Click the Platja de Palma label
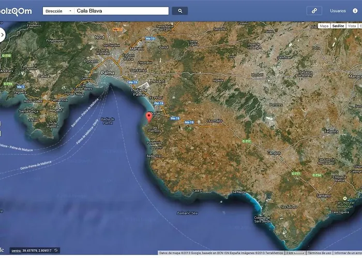Viewport: 362px width, 258px height. [x=139, y=92]
